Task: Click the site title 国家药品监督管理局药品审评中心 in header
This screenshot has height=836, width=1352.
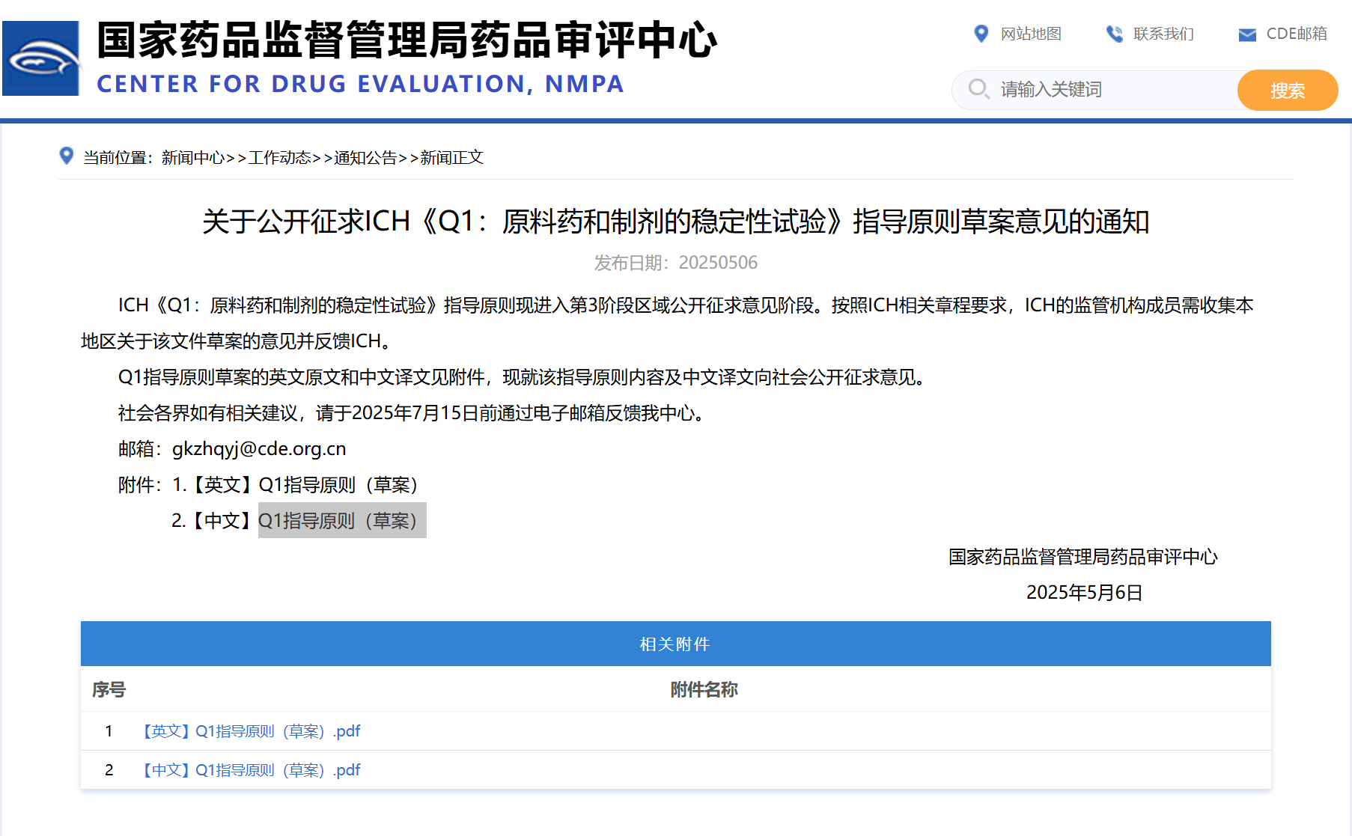Action: pos(407,40)
